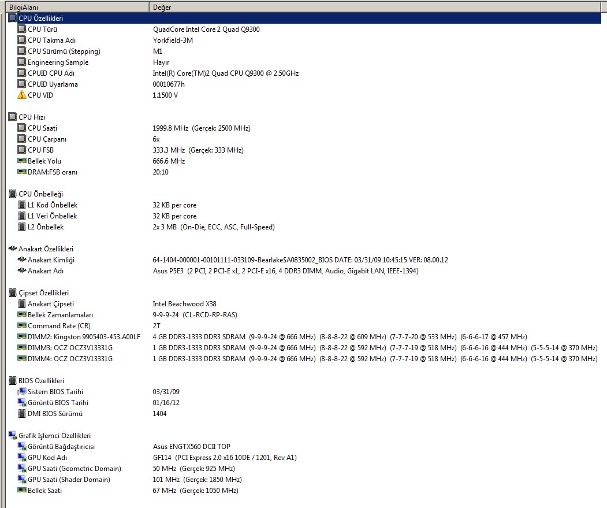This screenshot has width=607, height=508.
Task: Click the GF114 GPU code name value
Action: pos(225,457)
